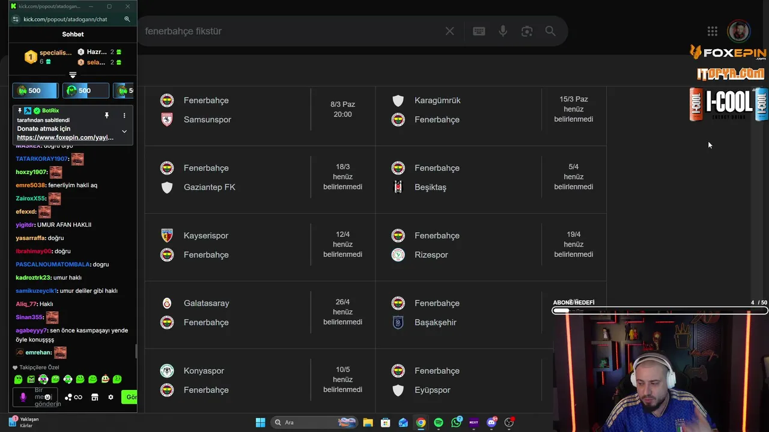The height and width of the screenshot is (432, 769).
Task: Click the 'UMUR AFAN HAKLII' chat message
Action: point(64,225)
